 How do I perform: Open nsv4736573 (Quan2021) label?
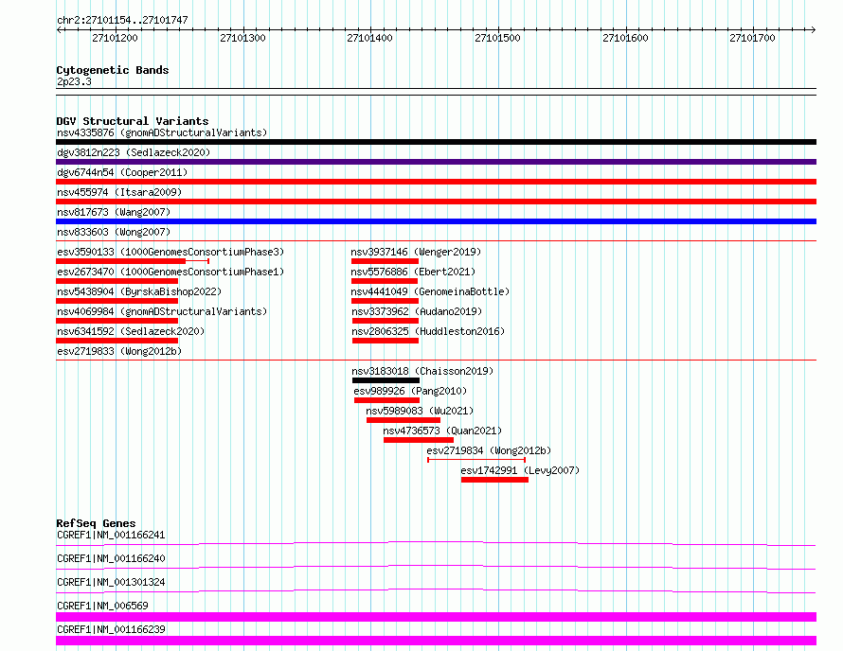[442, 431]
